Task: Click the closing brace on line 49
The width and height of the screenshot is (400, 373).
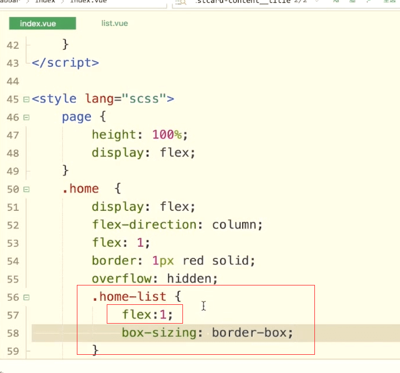Action: click(65, 170)
